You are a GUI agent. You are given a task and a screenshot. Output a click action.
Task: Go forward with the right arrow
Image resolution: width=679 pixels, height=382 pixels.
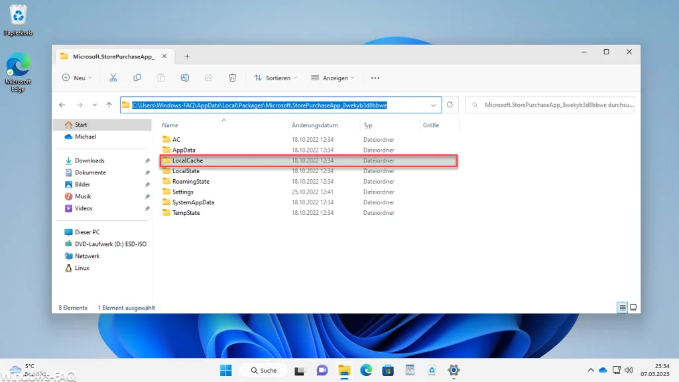80,105
